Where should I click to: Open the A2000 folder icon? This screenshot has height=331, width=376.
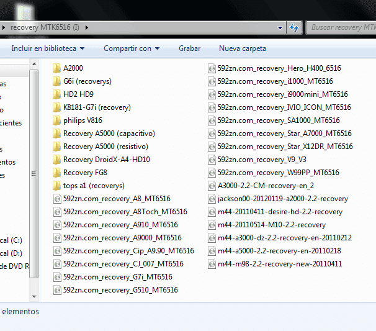coord(56,68)
